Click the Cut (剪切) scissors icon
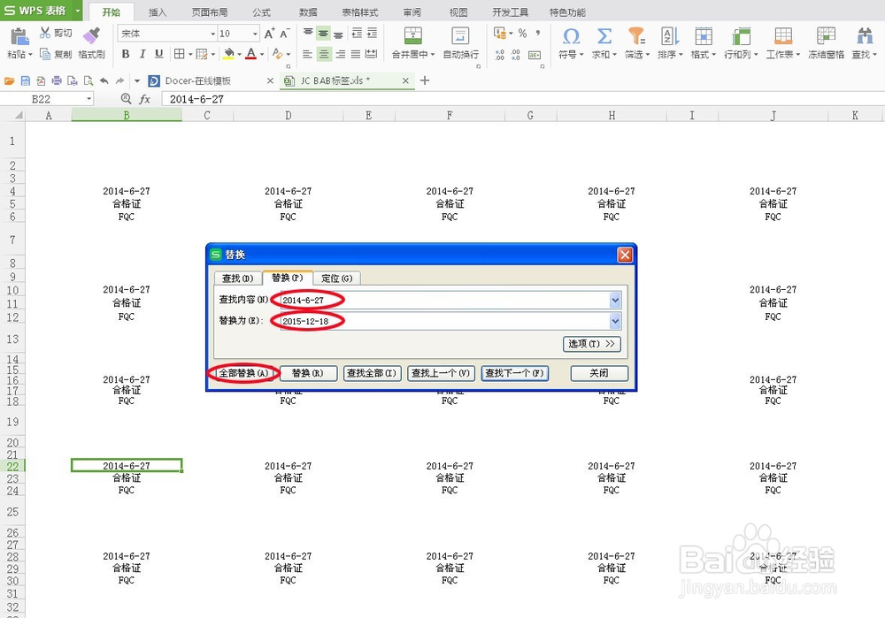Viewport: 885px width, 618px height. point(45,33)
